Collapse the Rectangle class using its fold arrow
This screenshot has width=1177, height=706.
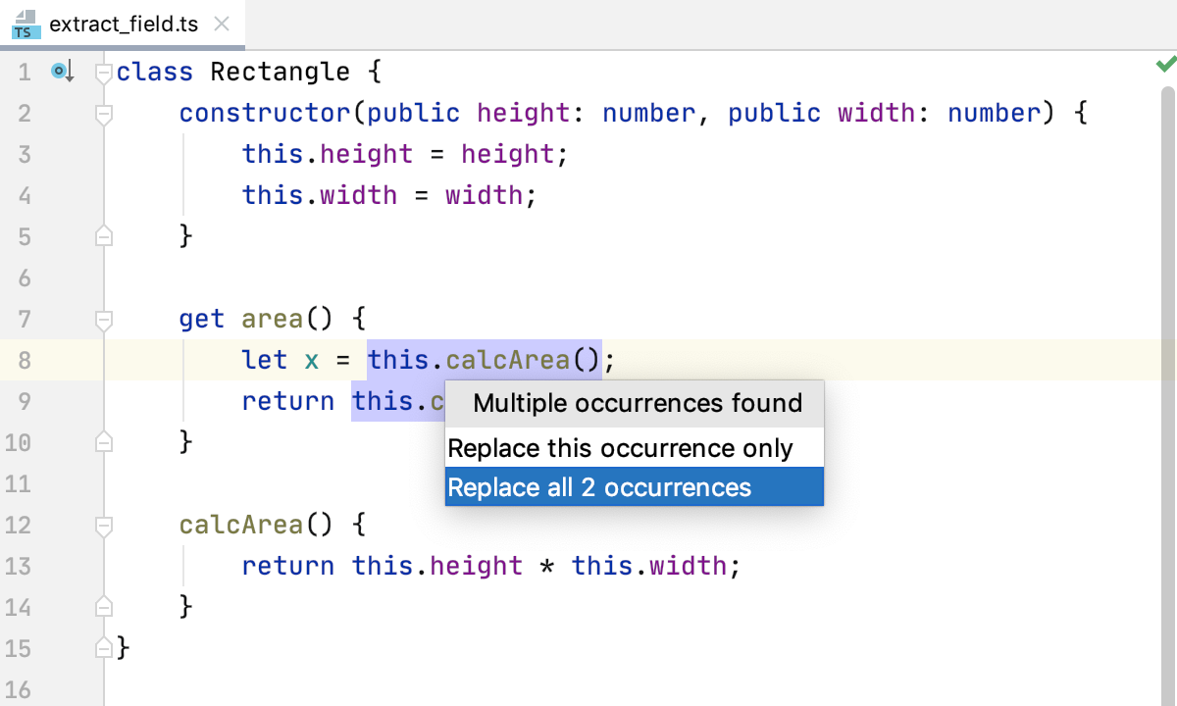click(104, 72)
